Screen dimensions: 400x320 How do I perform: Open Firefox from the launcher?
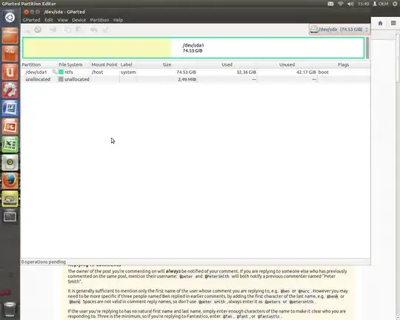pos(10,181)
